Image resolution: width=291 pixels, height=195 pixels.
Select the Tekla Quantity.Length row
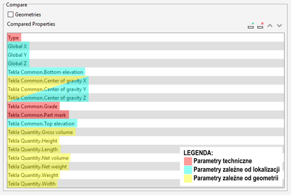146,149
